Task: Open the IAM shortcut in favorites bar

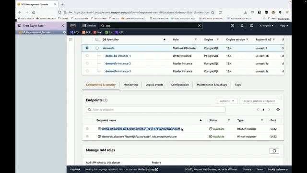Action: 97,32
